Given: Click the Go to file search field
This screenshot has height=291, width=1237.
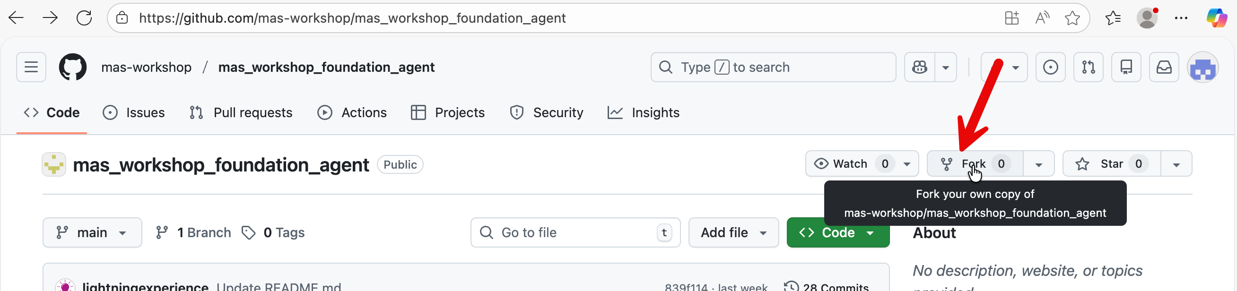Looking at the screenshot, I should 575,232.
